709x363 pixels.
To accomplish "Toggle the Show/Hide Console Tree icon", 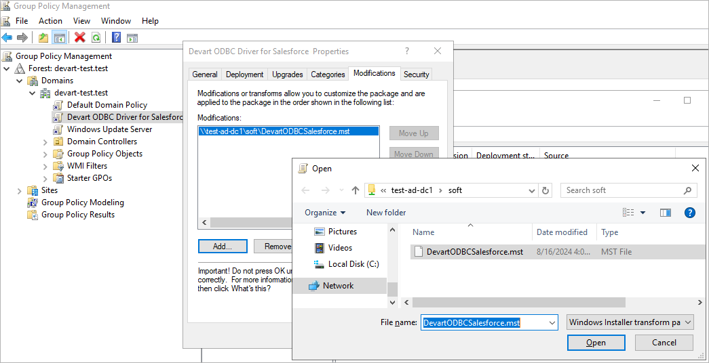I will (59, 37).
